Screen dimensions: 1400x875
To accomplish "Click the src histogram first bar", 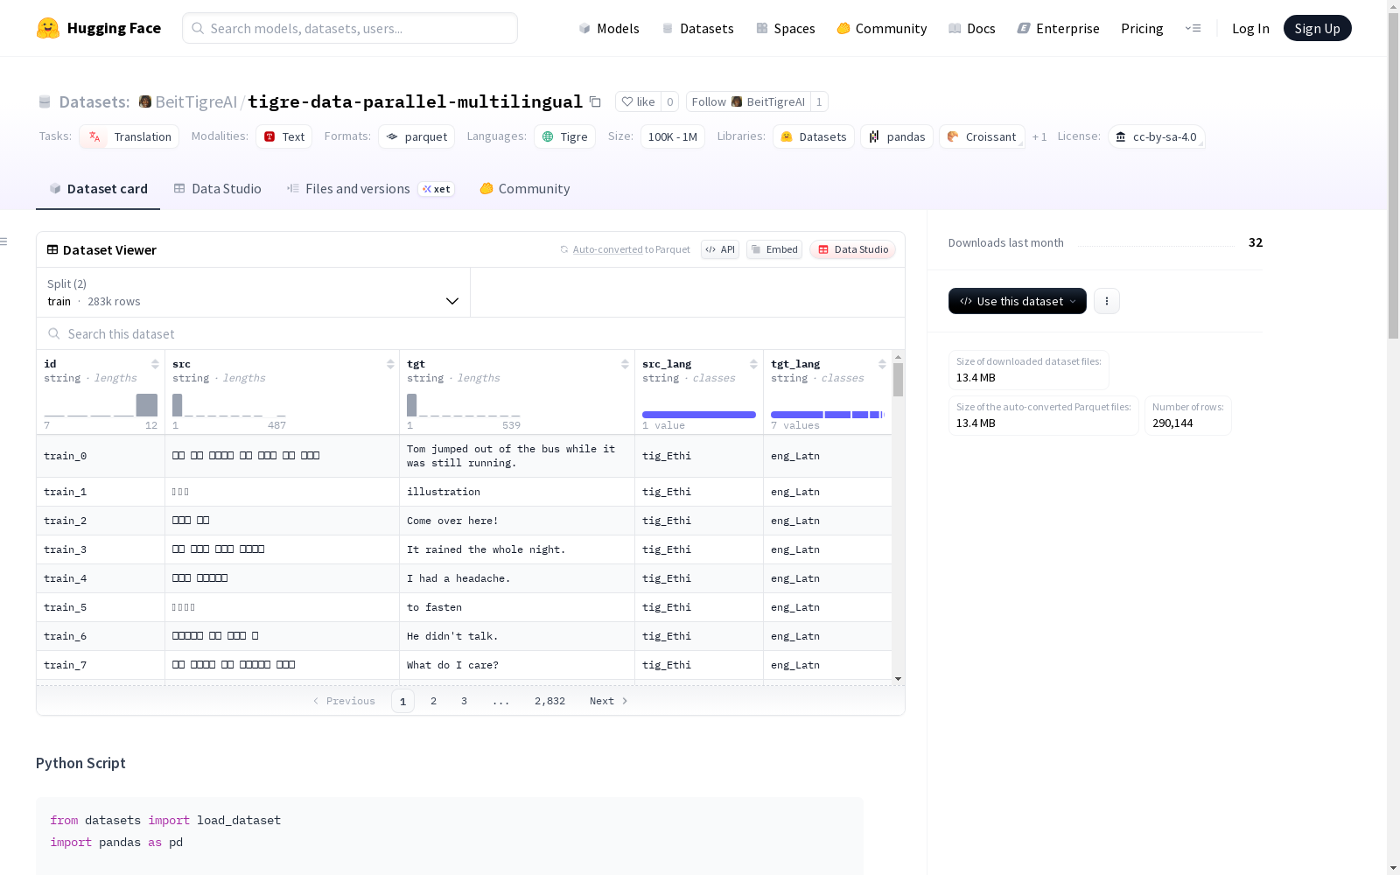I will click(178, 405).
